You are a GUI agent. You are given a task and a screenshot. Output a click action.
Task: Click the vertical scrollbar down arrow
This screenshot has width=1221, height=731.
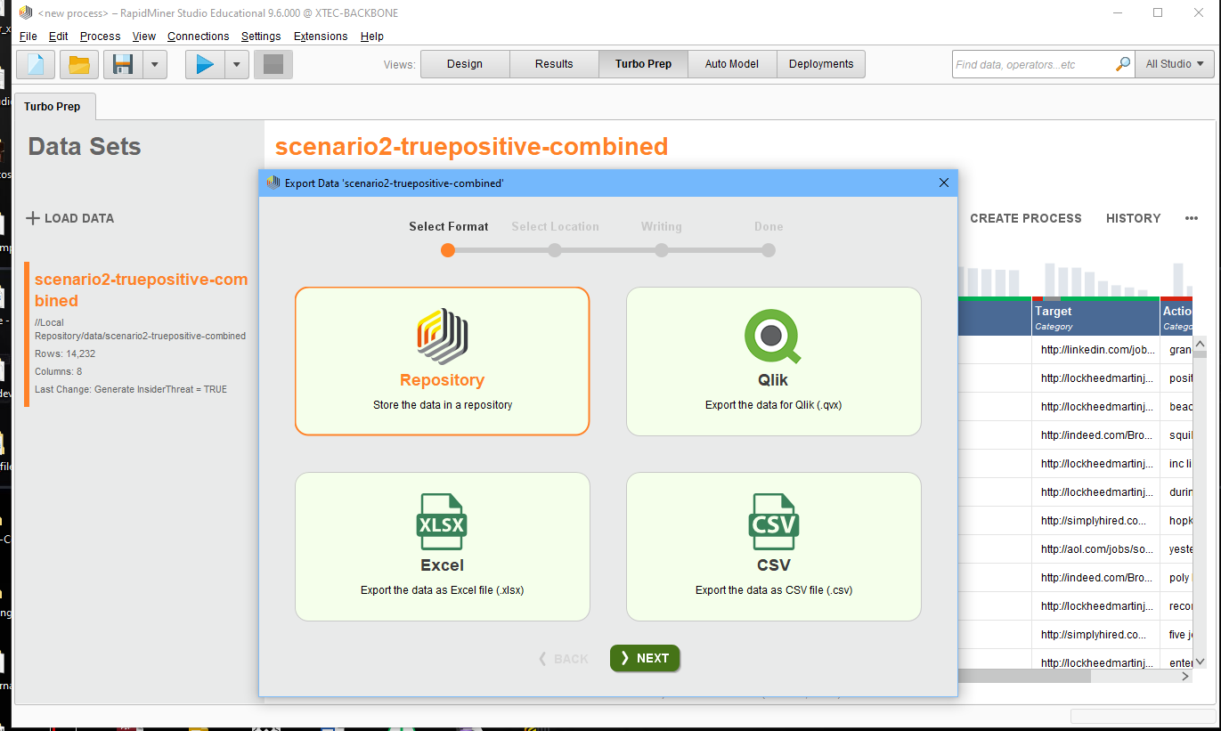click(x=1200, y=662)
